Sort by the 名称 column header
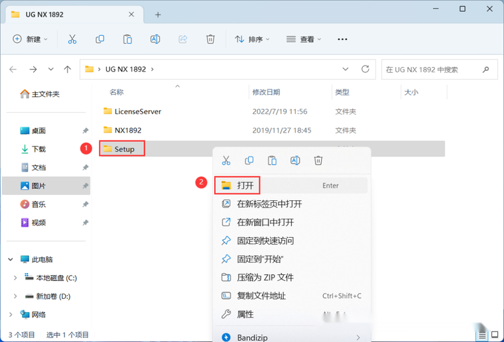 [116, 93]
